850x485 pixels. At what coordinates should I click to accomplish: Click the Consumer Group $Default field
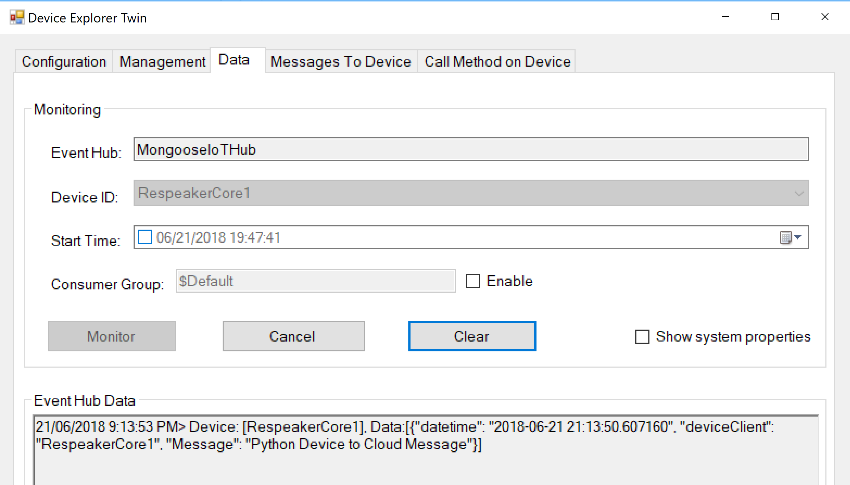(x=315, y=281)
